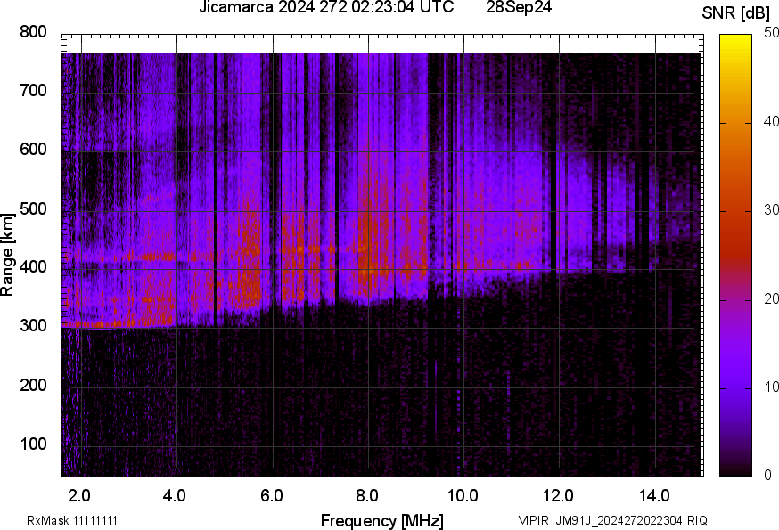Click the Frequency [MHz] x-axis label
This screenshot has height=530, width=779.
[381, 520]
